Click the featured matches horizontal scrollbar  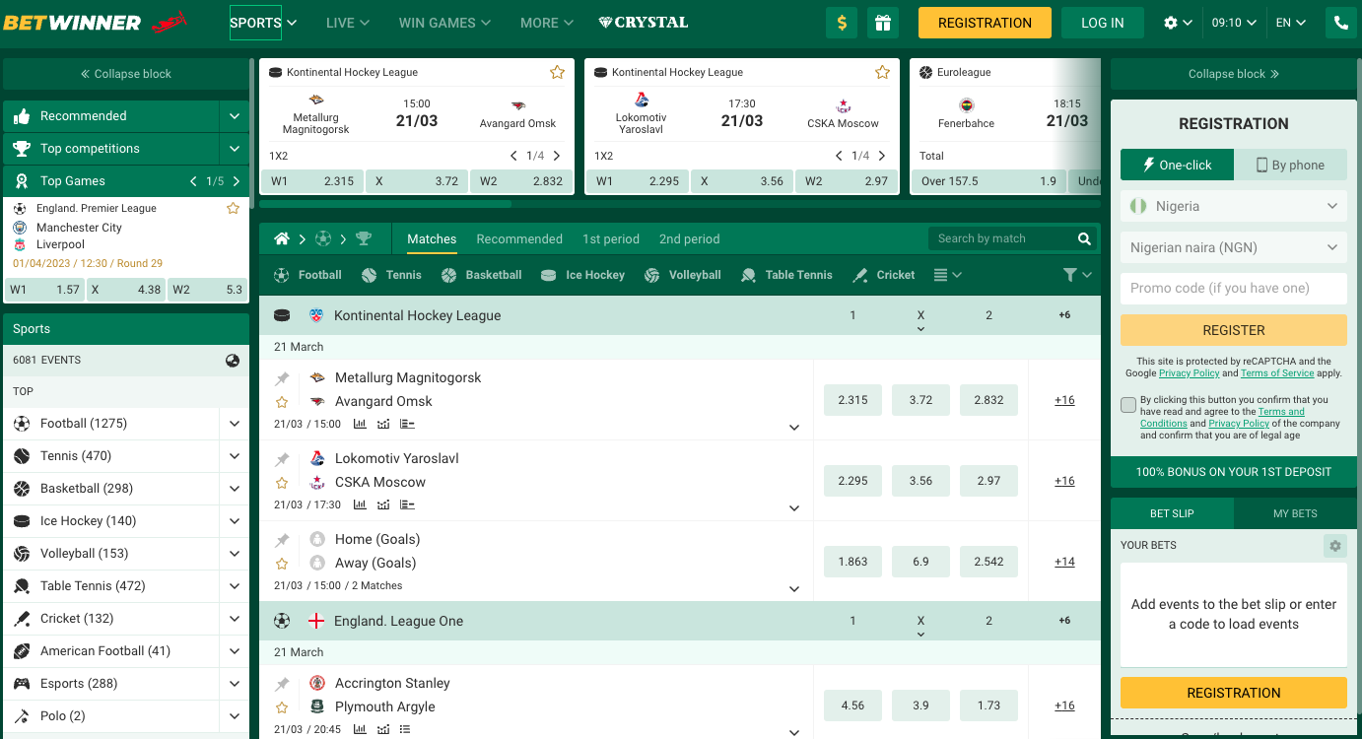click(385, 204)
